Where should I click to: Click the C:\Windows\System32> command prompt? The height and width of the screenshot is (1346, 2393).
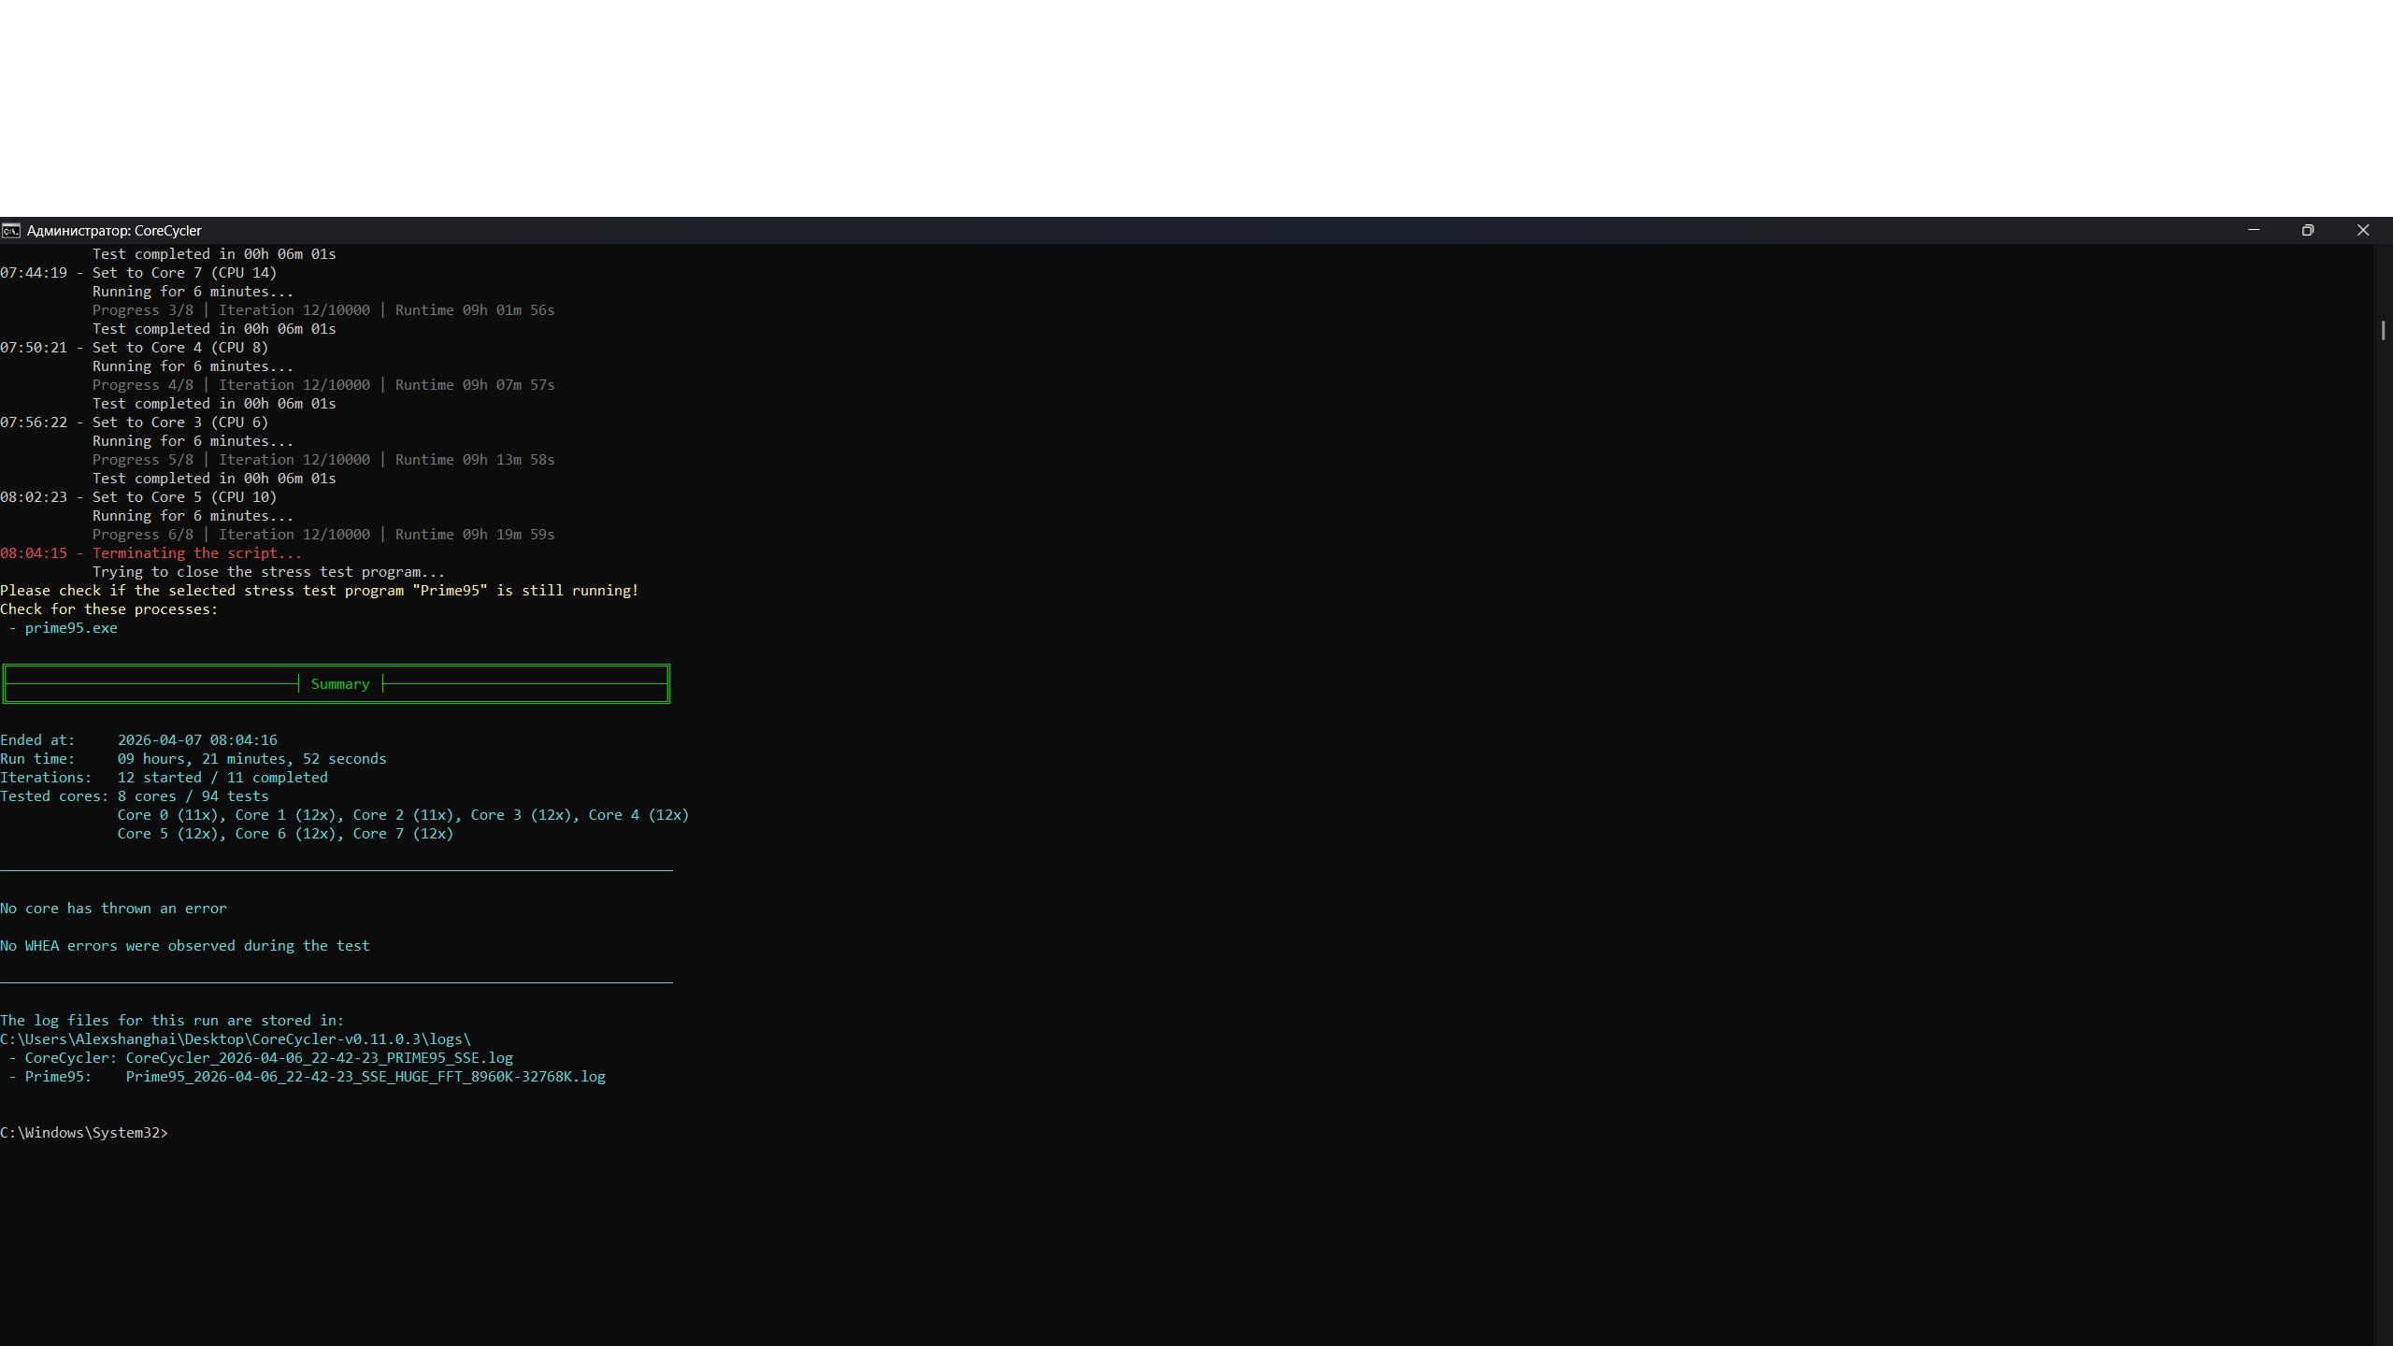tap(84, 1133)
